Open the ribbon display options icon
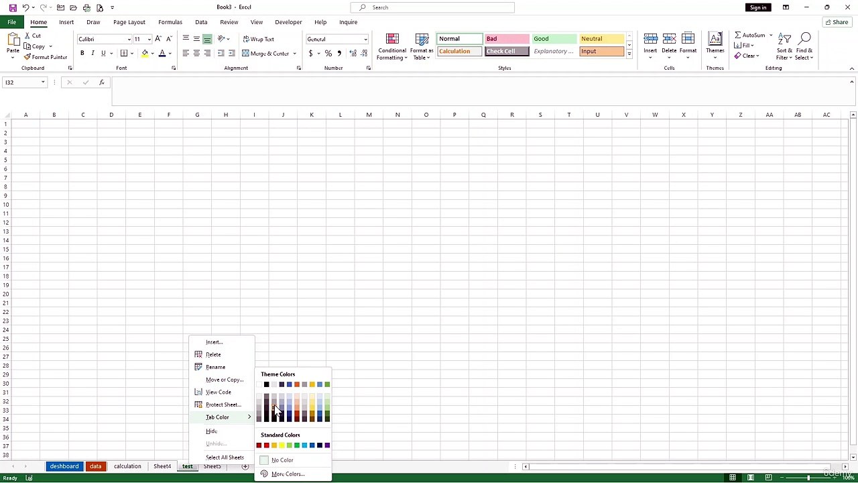 pos(786,7)
